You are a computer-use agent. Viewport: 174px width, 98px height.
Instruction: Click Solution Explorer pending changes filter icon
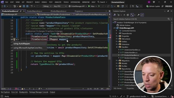tap(119, 15)
